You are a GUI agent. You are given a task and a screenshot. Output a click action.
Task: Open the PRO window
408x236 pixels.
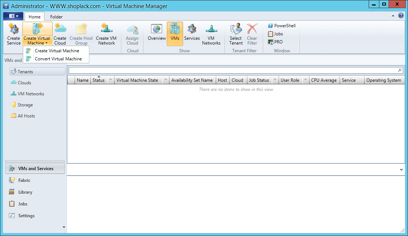pos(275,42)
